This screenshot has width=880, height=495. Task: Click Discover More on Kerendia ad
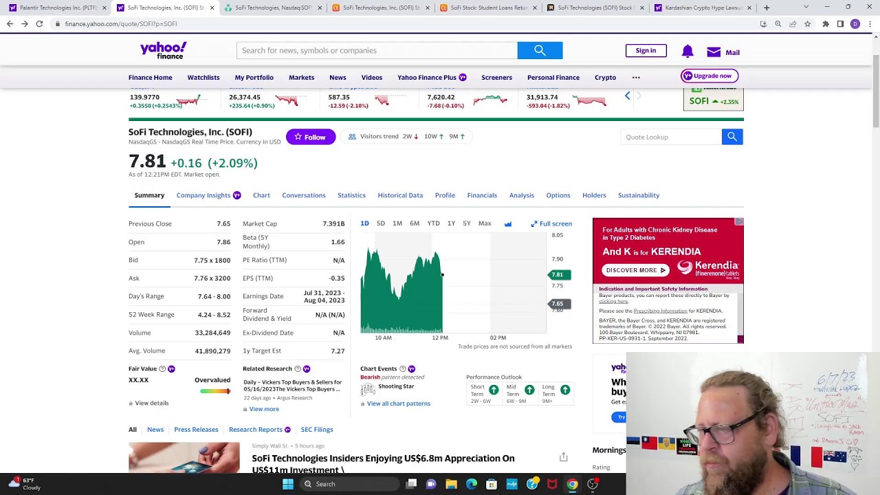(635, 270)
